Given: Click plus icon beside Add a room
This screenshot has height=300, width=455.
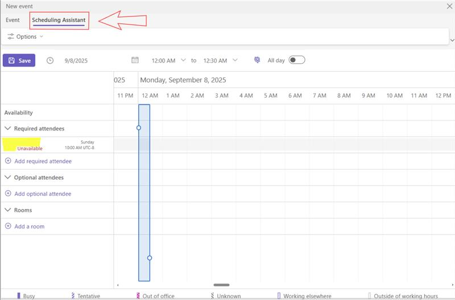Looking at the screenshot, I should (8, 225).
